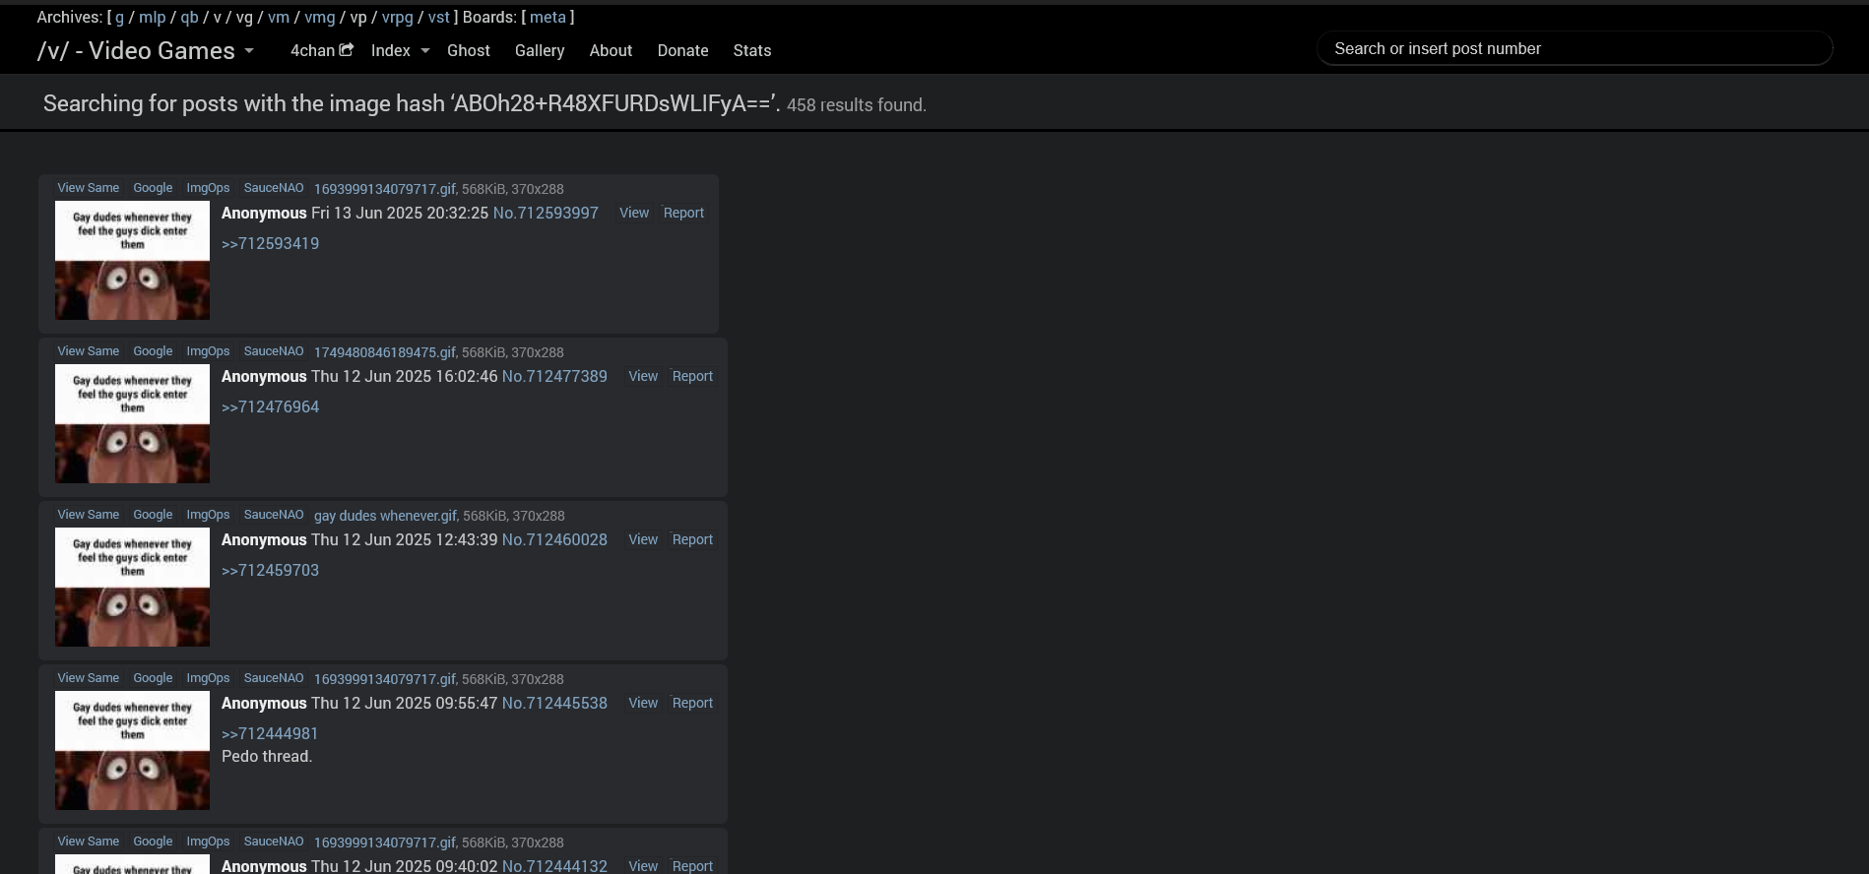Report post No.712593997
The width and height of the screenshot is (1869, 874).
point(683,213)
